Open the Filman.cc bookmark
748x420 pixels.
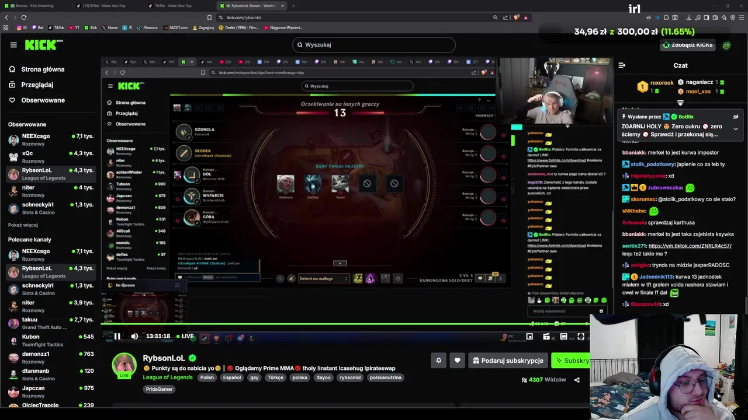point(147,27)
